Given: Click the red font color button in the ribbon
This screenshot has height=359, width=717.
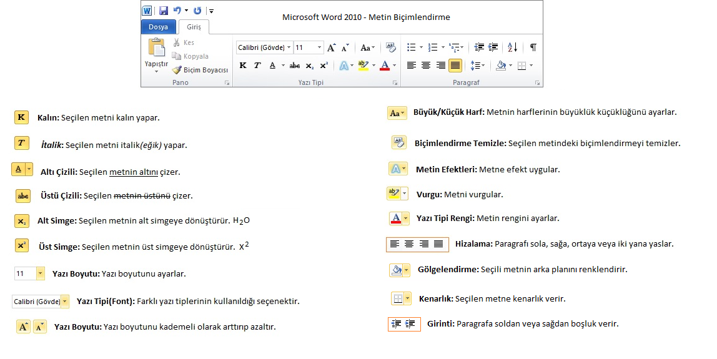Looking at the screenshot, I should (x=385, y=66).
